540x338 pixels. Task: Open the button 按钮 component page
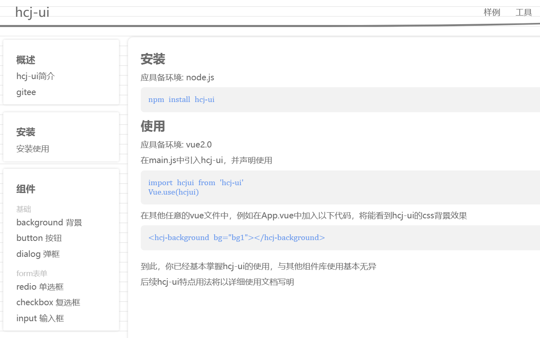(x=39, y=238)
